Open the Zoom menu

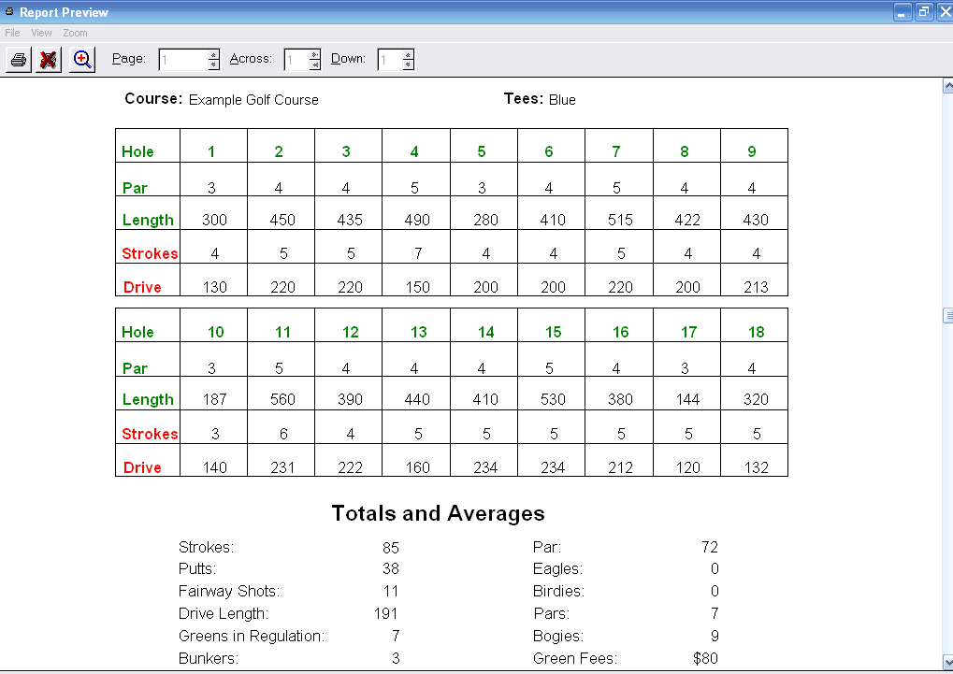pyautogui.click(x=74, y=32)
